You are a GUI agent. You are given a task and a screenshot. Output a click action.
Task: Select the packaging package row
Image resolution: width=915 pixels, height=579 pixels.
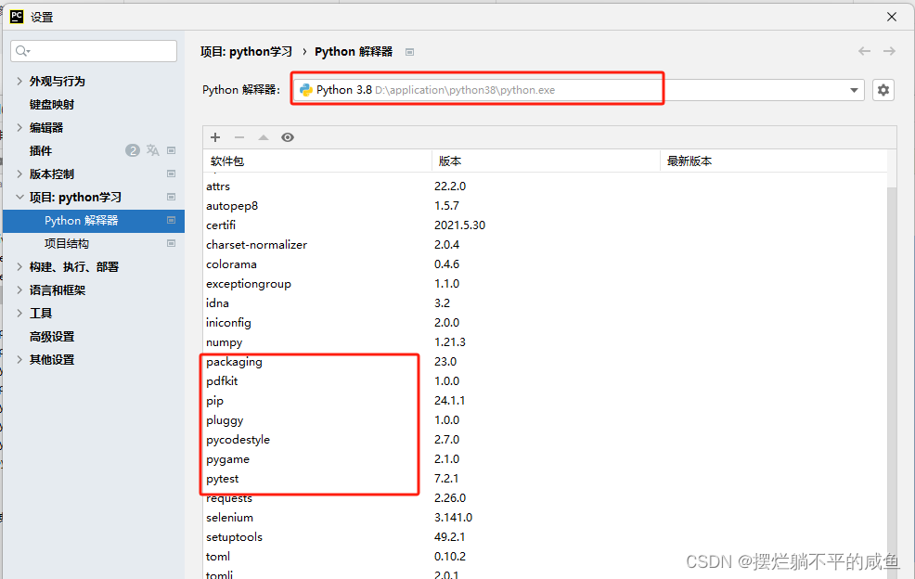click(x=545, y=361)
